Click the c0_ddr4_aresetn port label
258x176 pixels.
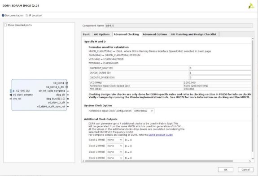point(23,95)
